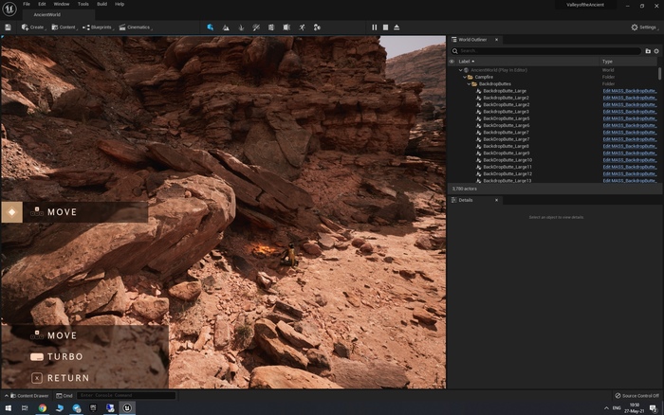Click Edit MASS link for BackdropButte_Large
Viewport: 664px width, 415px height.
click(x=630, y=91)
